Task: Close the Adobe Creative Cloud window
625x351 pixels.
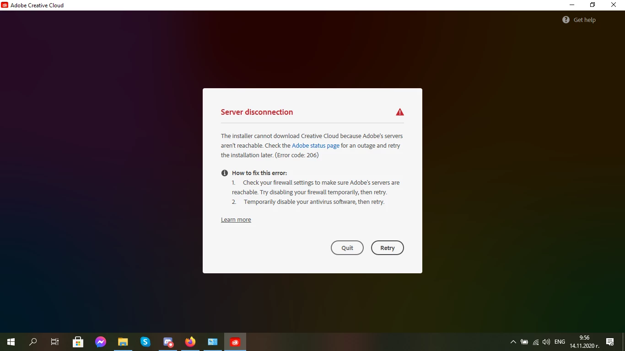Action: coord(614,5)
